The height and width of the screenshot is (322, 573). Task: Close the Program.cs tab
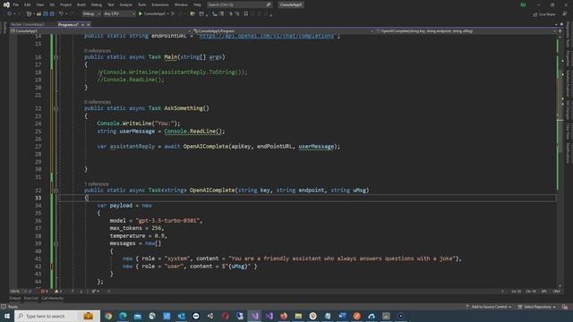click(x=89, y=24)
